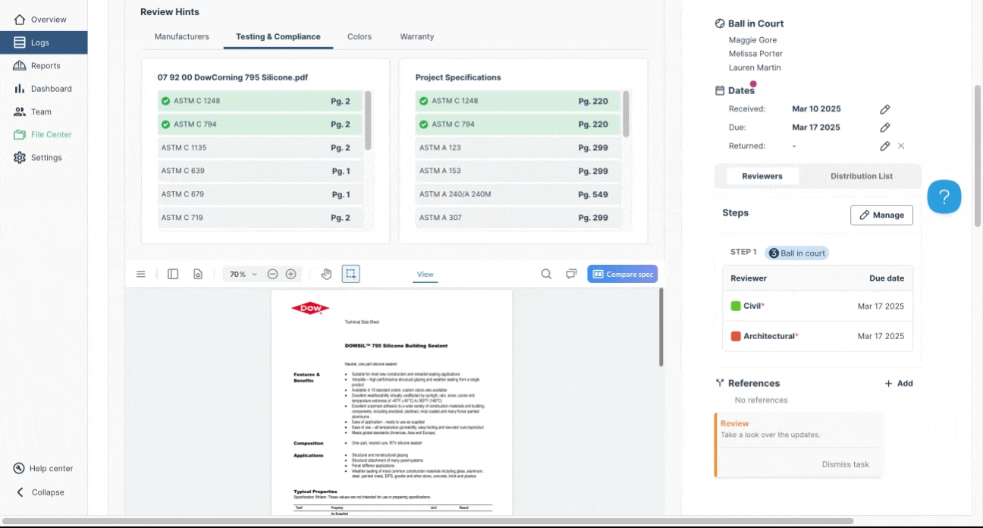Zoom out with the minus icon
983x528 pixels.
coord(272,274)
